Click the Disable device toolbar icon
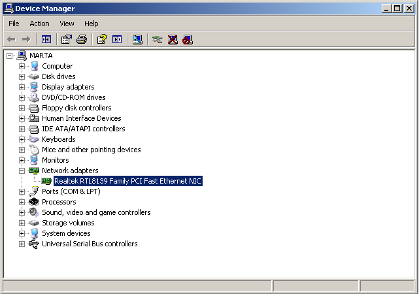Screen dimensions: 419x294 tap(188, 39)
